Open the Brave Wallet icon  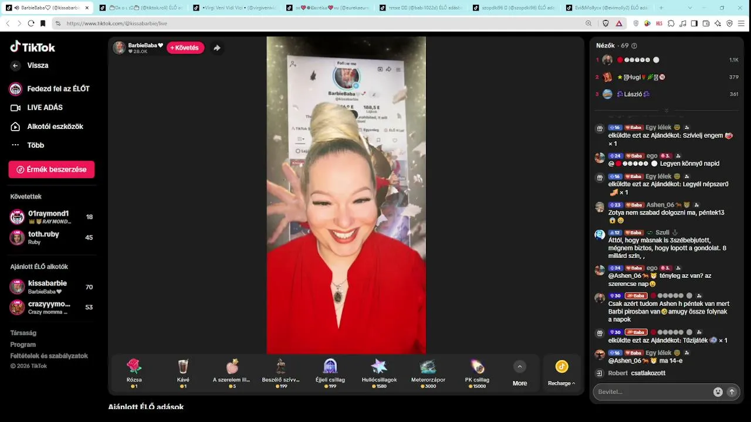[706, 23]
